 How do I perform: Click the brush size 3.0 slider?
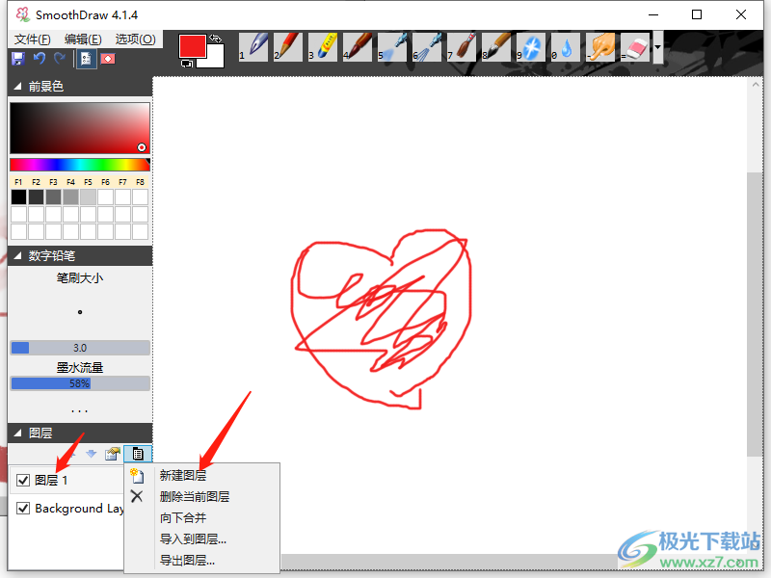click(80, 348)
